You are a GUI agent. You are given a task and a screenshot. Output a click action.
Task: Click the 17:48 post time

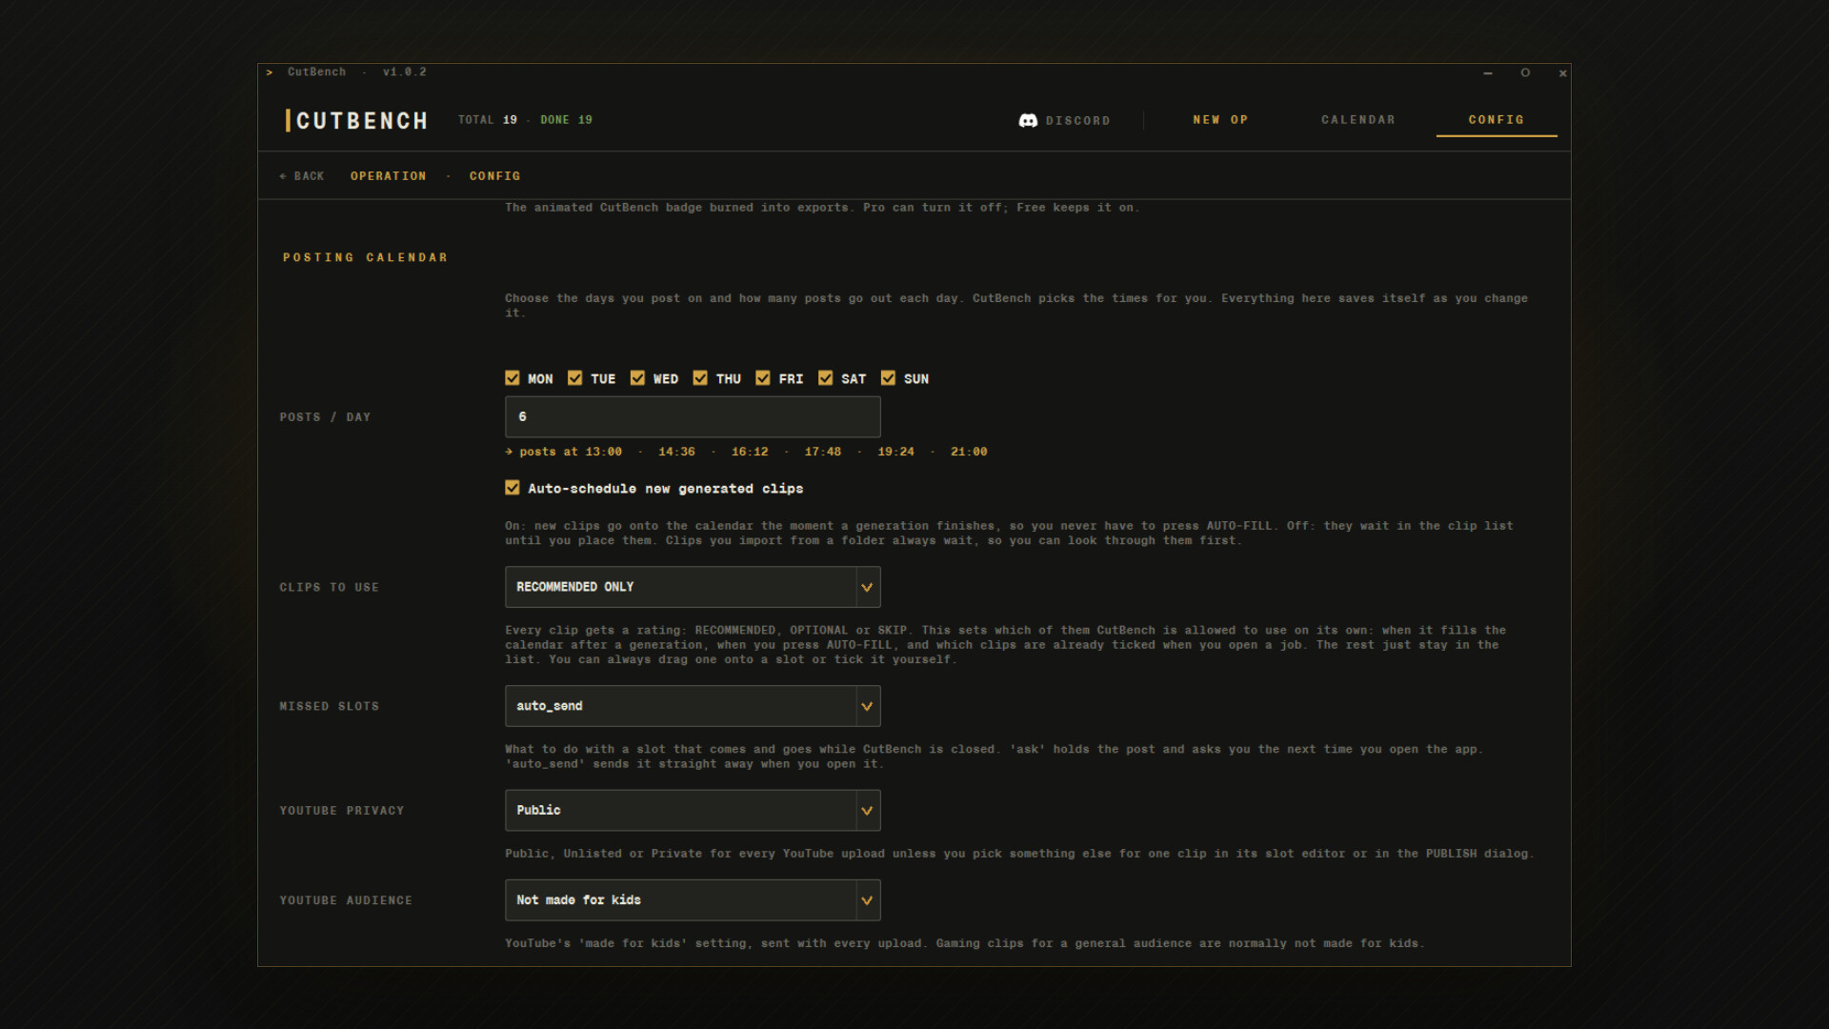click(823, 452)
